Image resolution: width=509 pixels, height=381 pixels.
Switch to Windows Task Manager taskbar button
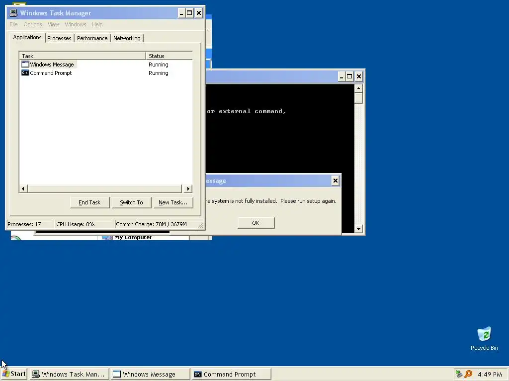point(69,374)
